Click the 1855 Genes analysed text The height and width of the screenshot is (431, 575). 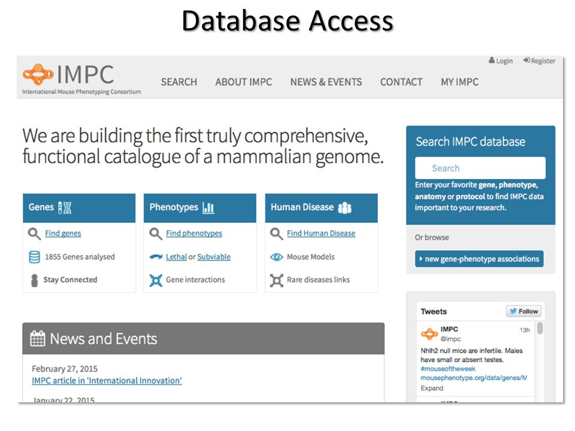[80, 257]
